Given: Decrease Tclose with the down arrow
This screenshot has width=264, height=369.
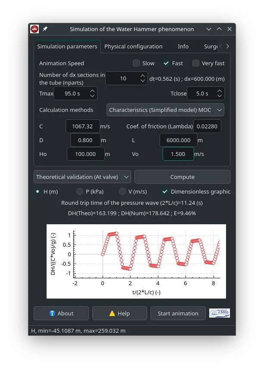Looking at the screenshot, I should click(x=220, y=96).
